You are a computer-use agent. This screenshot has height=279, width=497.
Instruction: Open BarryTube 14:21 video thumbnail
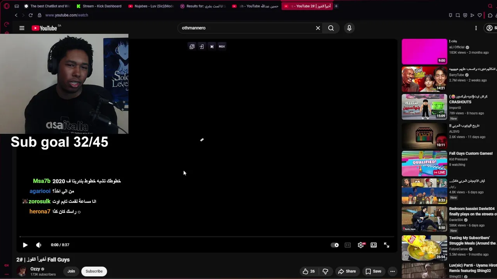[x=424, y=79]
